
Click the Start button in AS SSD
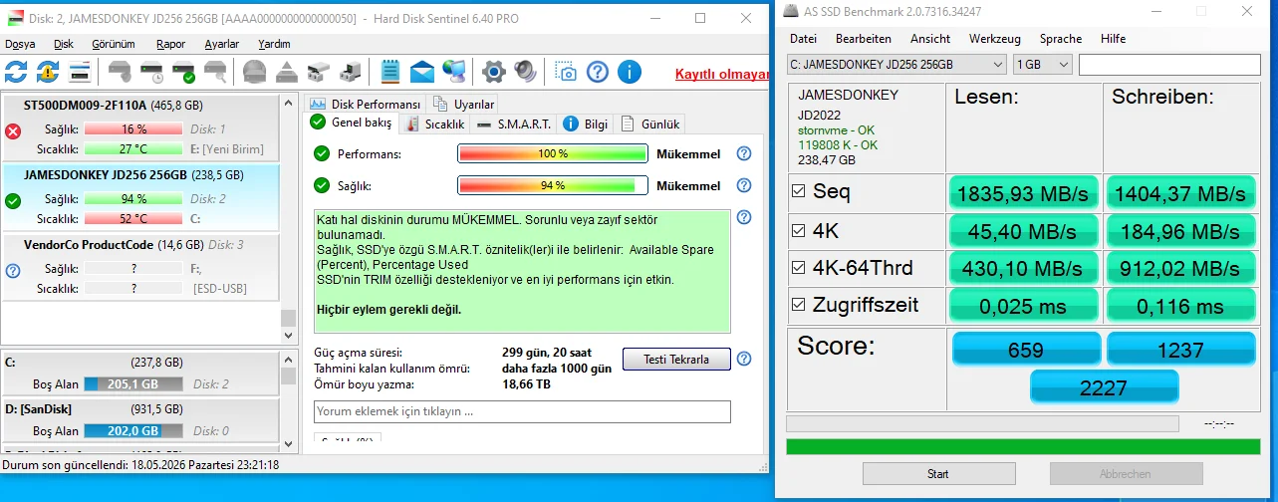pyautogui.click(x=938, y=474)
